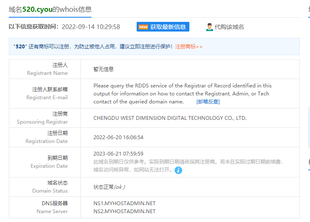Image resolution: width=310 pixels, height=222 pixels.
Task: Click the NEW badge on the refresh button
Action: click(143, 27)
